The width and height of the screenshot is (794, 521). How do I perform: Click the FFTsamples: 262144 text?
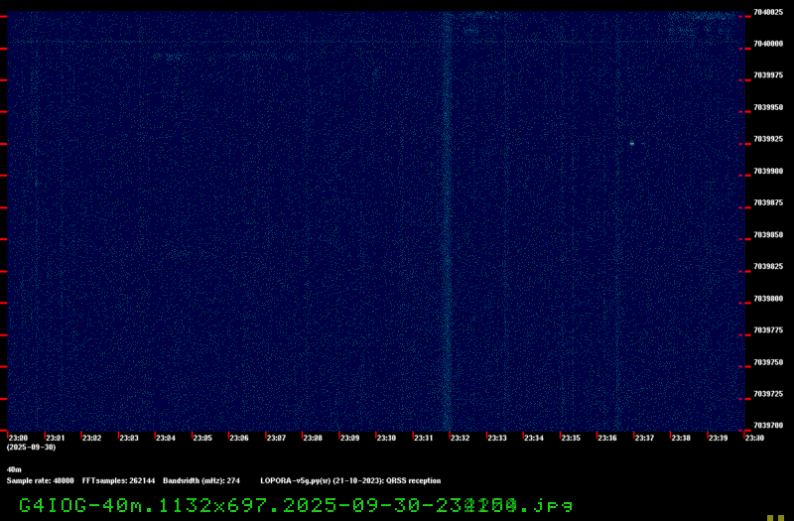click(x=118, y=480)
